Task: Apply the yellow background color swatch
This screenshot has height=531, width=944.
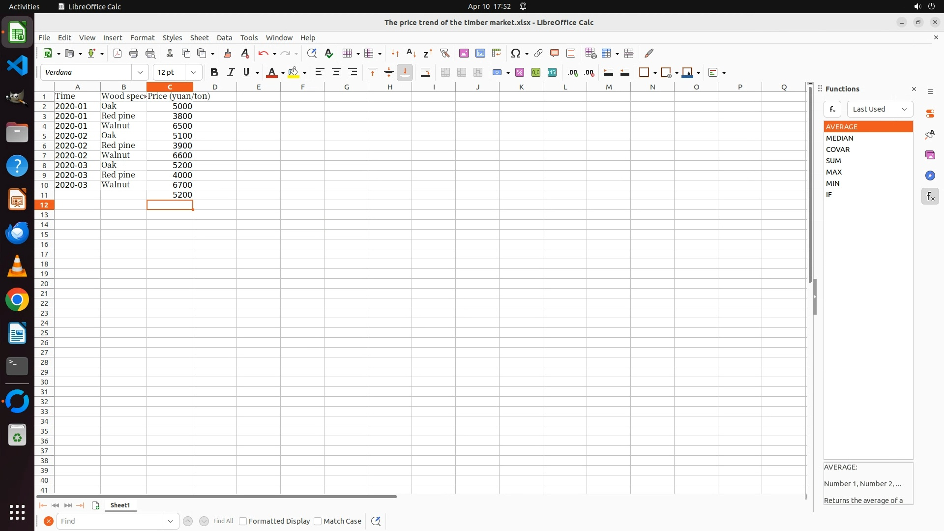Action: click(294, 72)
